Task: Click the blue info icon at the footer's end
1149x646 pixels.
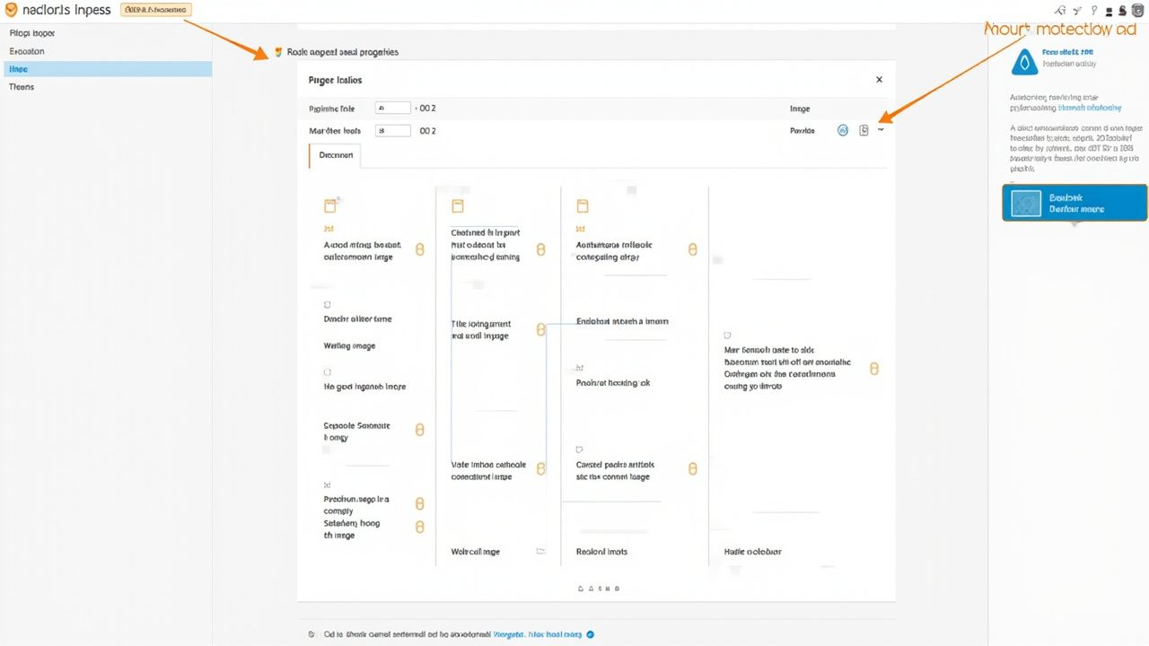Action: [591, 634]
